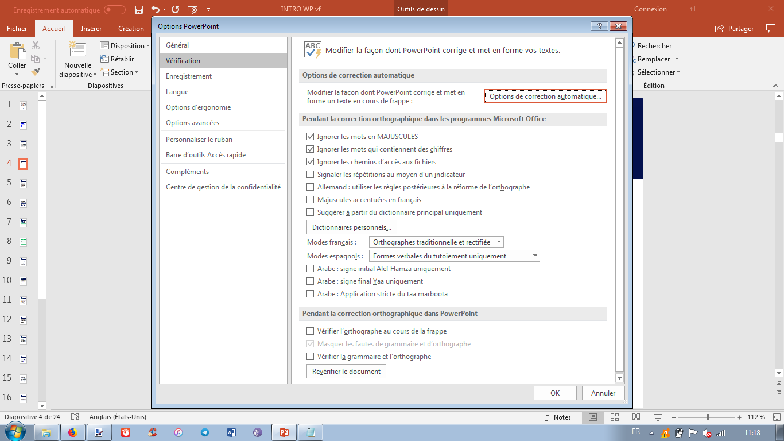Click the Undo arrow icon

coord(155,10)
